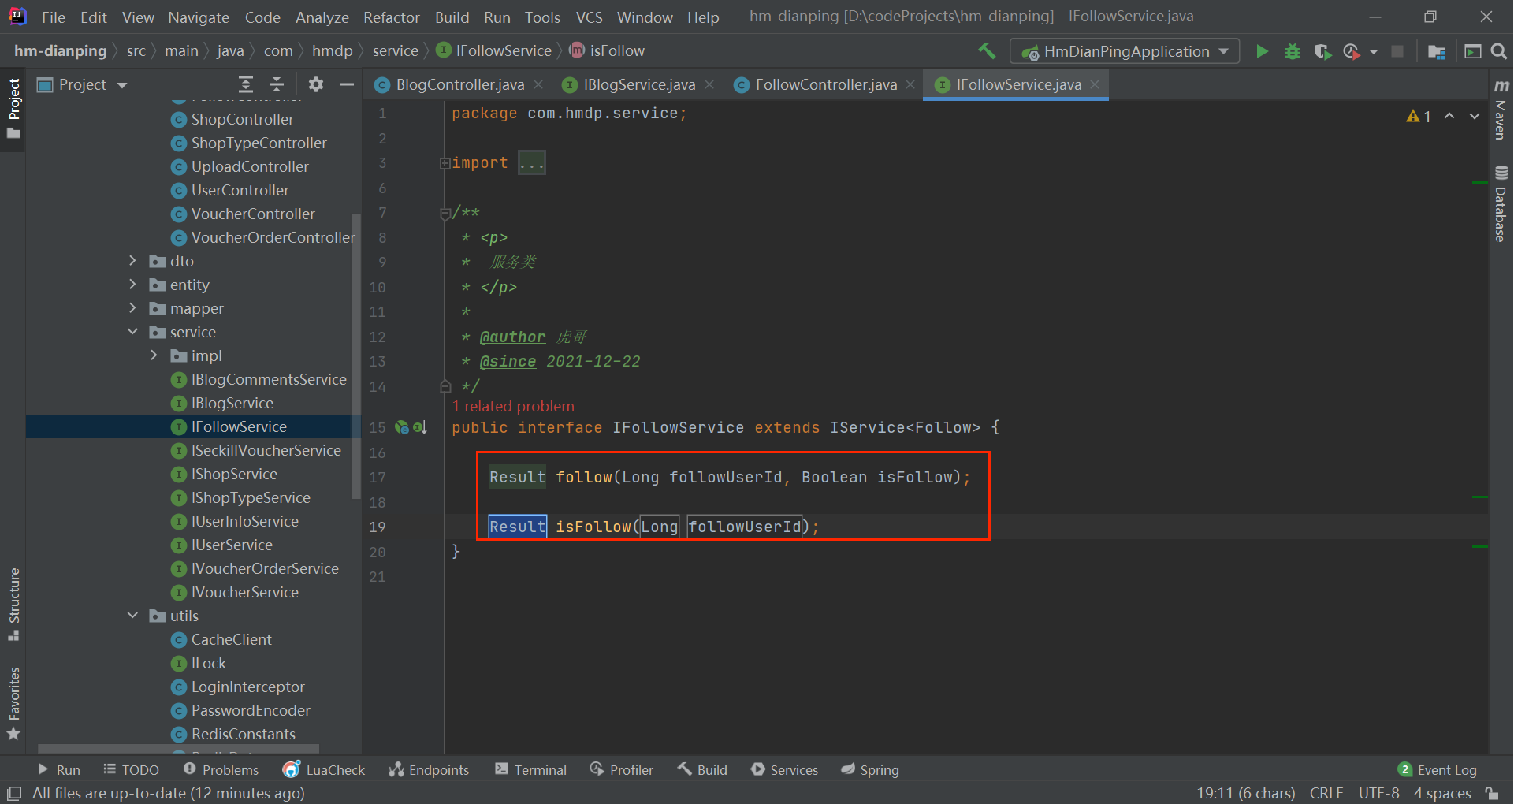
Task: Click the stop square icon
Action: coord(1397,51)
